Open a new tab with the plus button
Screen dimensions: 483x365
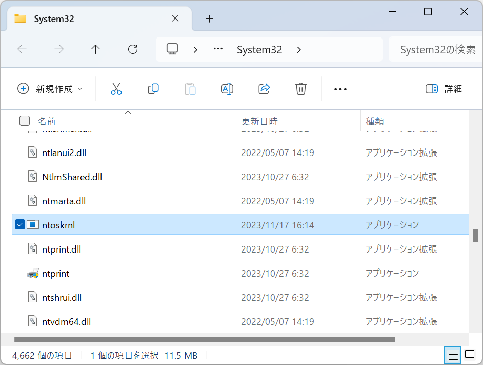209,18
